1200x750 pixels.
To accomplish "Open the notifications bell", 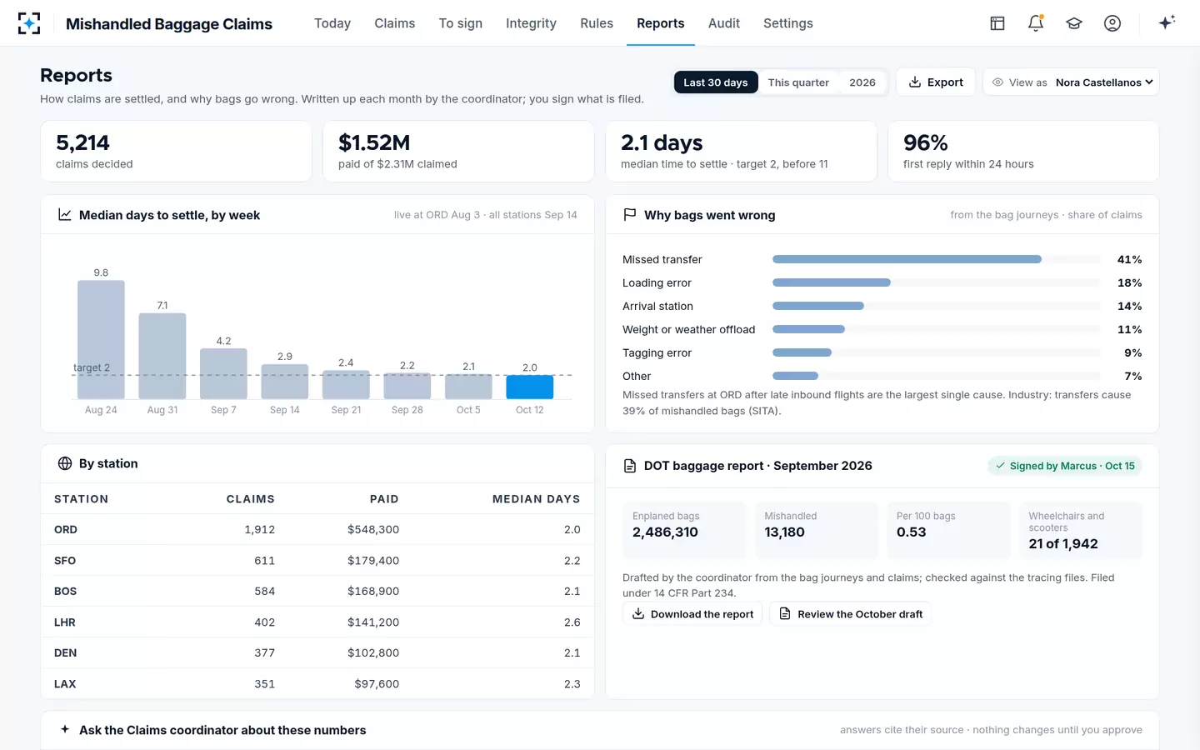I will [x=1036, y=23].
